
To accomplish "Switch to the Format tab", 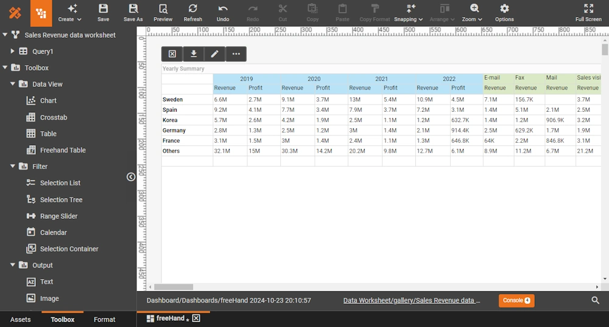I will (104, 320).
